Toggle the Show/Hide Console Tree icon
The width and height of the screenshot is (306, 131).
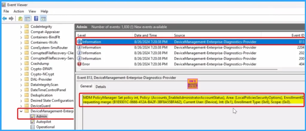[x=27, y=19]
